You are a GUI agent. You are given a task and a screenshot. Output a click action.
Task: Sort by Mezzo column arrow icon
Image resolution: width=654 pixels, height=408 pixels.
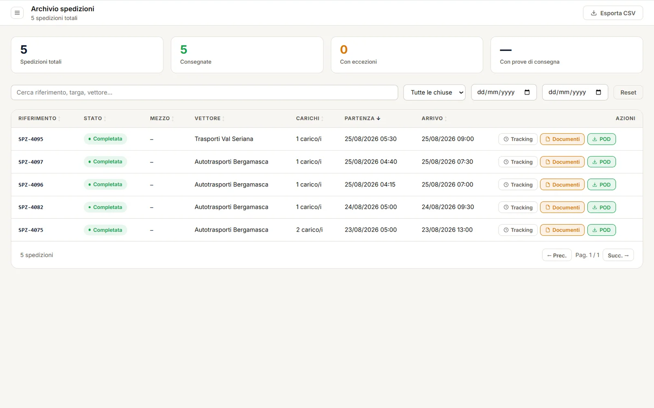click(x=173, y=119)
